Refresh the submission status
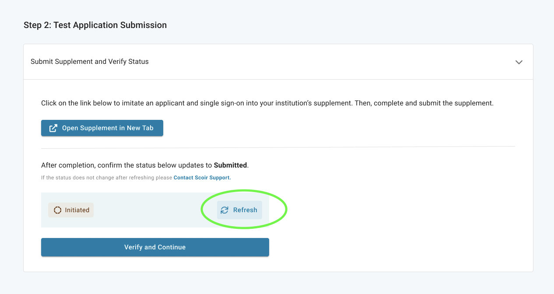 tap(239, 210)
